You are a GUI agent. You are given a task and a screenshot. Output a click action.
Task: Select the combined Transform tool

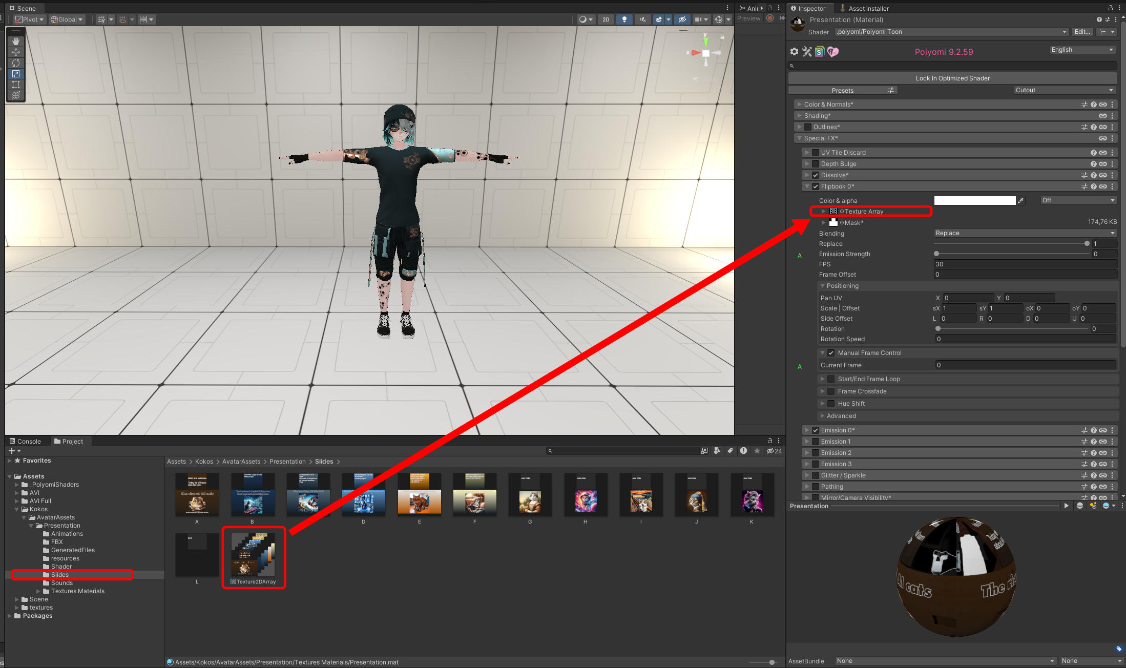[x=16, y=95]
